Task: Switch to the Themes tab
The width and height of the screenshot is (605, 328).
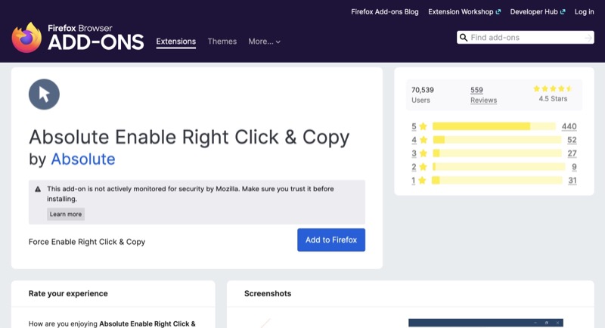Action: click(222, 42)
